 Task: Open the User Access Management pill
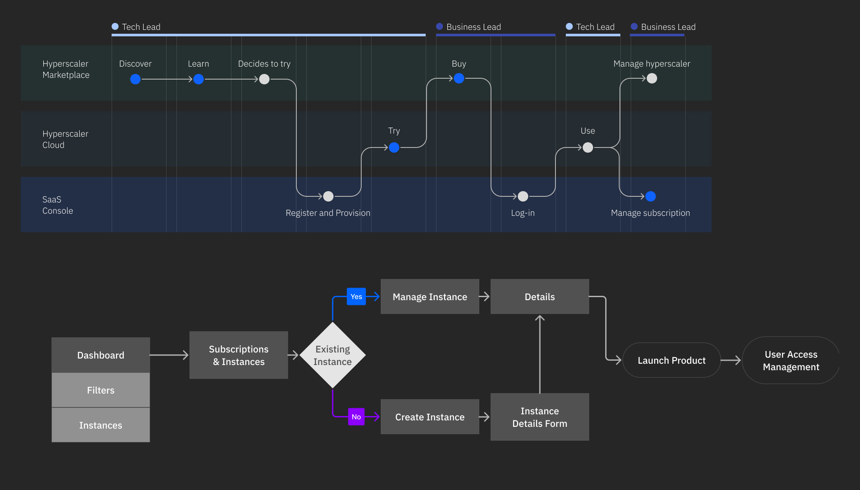pos(791,360)
